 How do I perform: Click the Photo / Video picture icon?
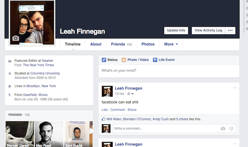pos(124,60)
